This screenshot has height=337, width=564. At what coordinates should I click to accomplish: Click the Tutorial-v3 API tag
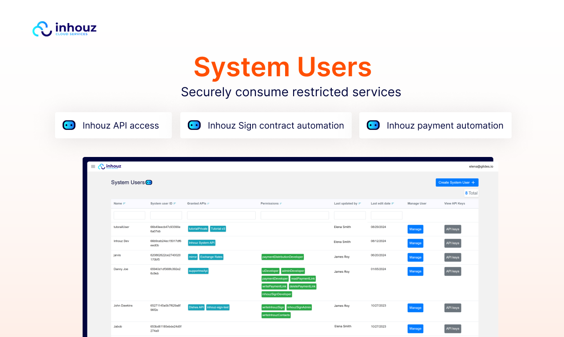218,229
